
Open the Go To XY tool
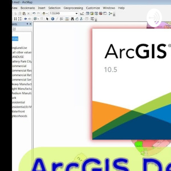(x=81, y=19)
